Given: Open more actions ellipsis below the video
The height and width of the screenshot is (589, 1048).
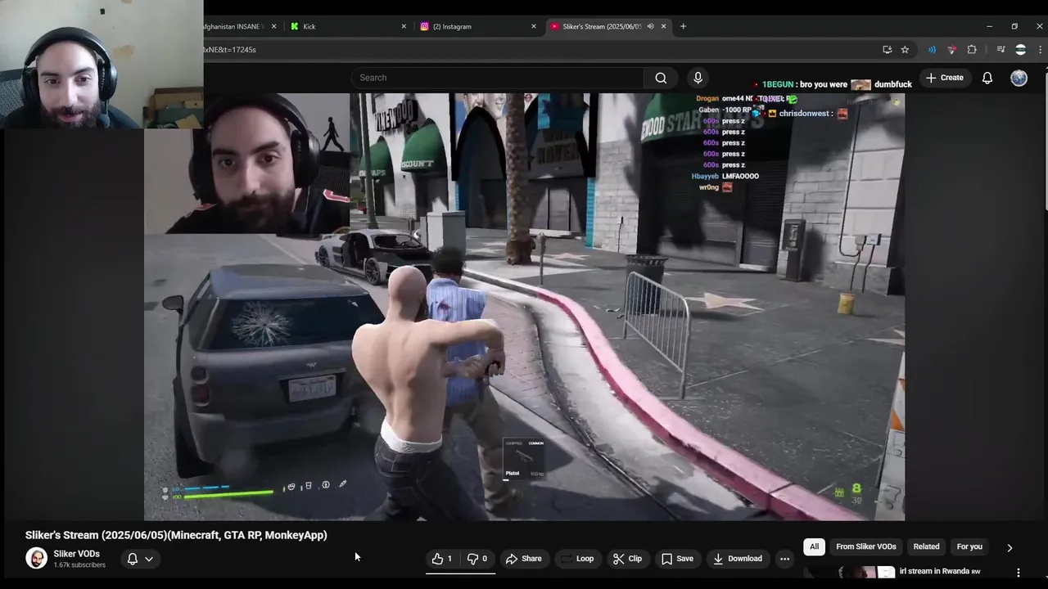Looking at the screenshot, I should pos(784,559).
